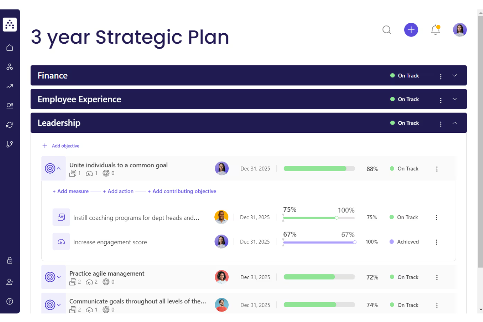Open the lock/permissions icon near the sidebar bottom
The width and height of the screenshot is (483, 322).
pos(10,260)
